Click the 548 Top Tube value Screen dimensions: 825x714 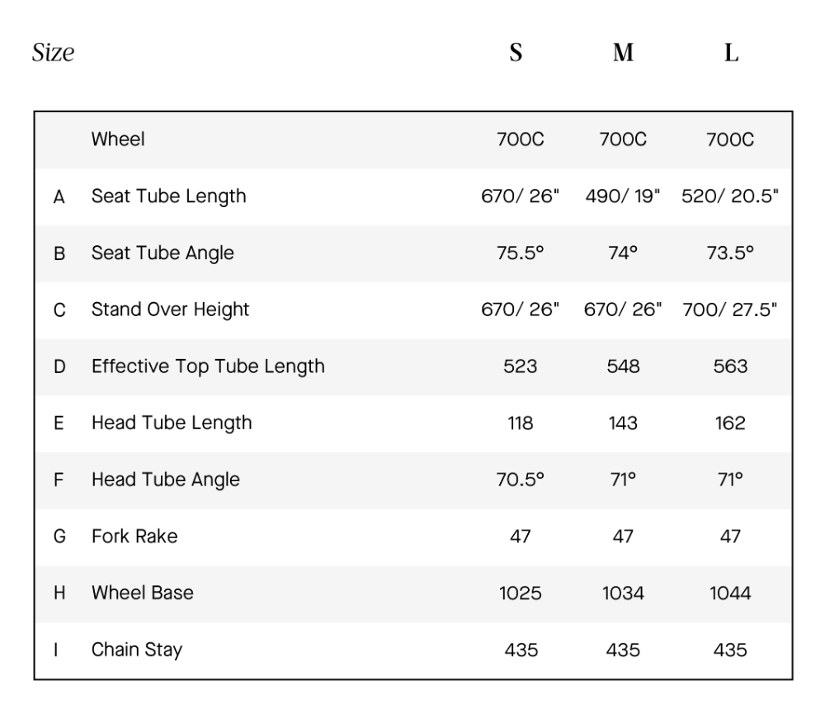pos(623,366)
